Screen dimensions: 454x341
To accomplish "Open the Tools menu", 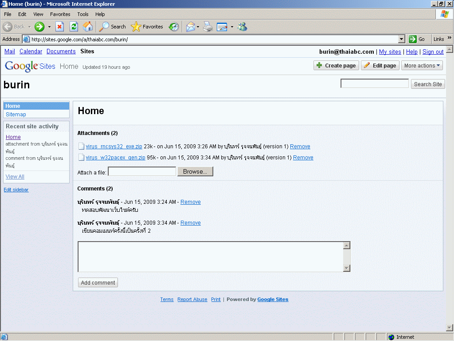I will [x=83, y=14].
